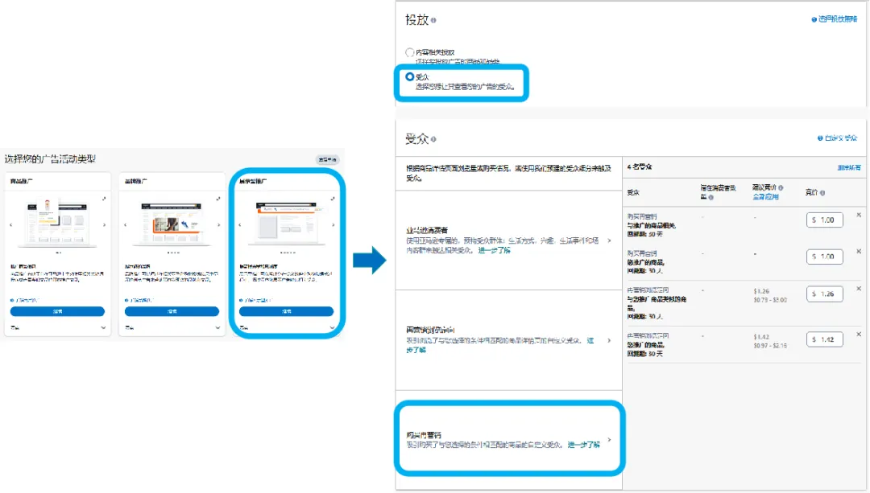870x493 pixels.
Task: Edit the first $1.00 bid field
Action: pyautogui.click(x=825, y=220)
